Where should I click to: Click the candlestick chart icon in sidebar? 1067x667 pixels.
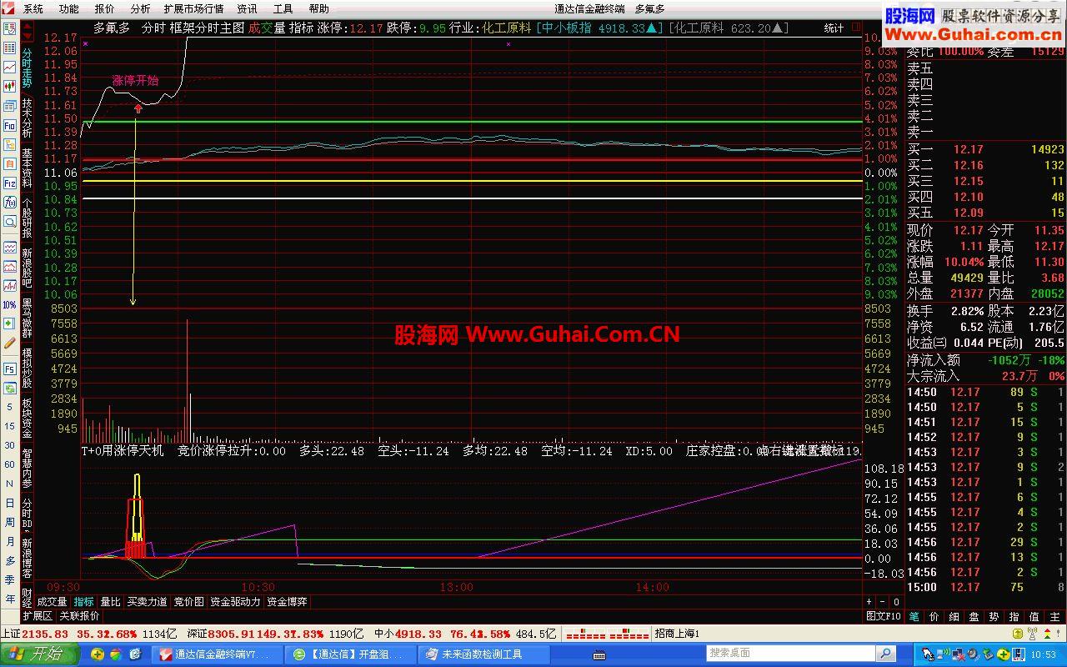pyautogui.click(x=9, y=86)
